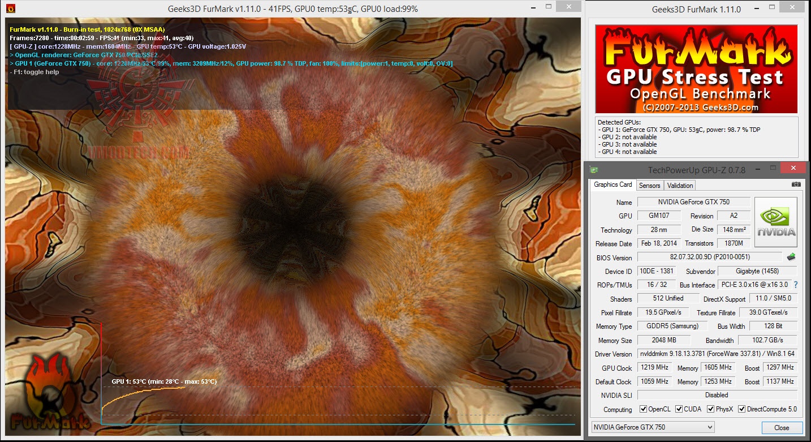The width and height of the screenshot is (811, 442).
Task: Click the Bus Interface field PCI-E 3.0 x16
Action: (x=754, y=285)
